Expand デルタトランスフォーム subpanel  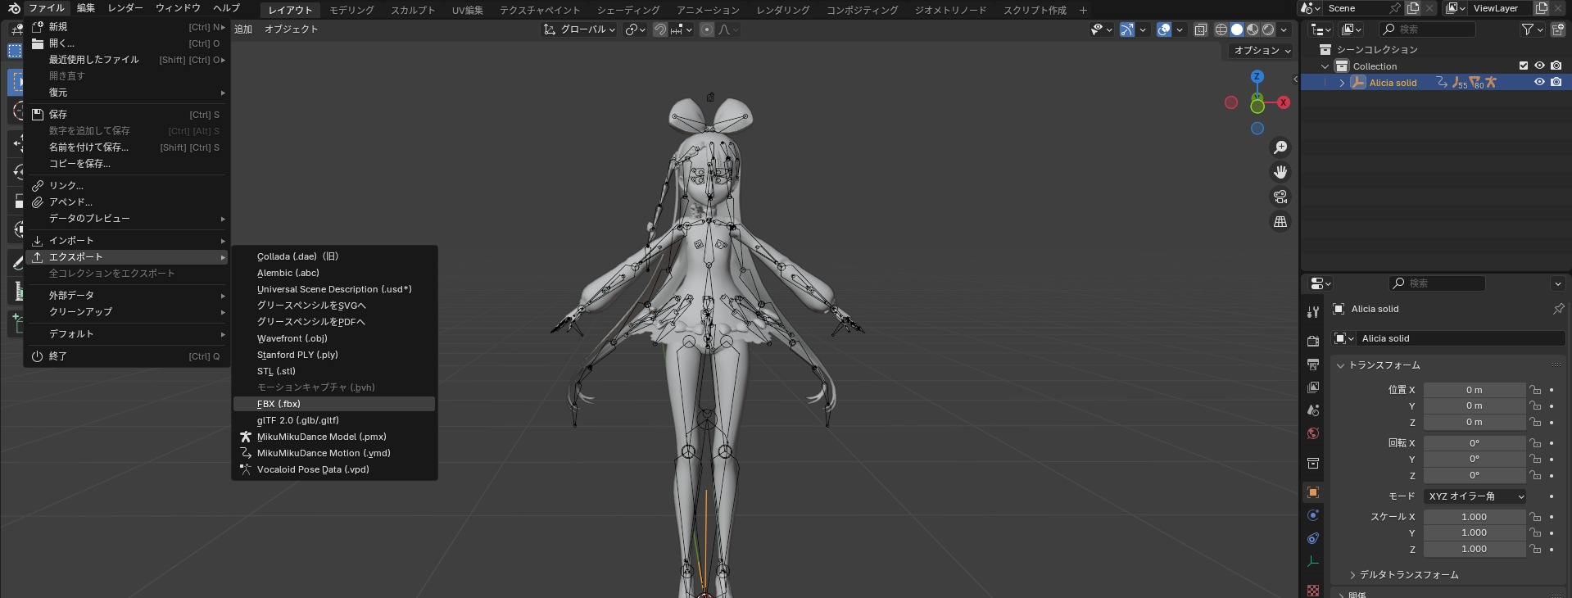(x=1352, y=575)
